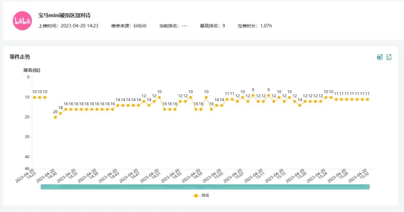Click the pink bilibili logo
The width and height of the screenshot is (404, 212).
click(x=22, y=21)
